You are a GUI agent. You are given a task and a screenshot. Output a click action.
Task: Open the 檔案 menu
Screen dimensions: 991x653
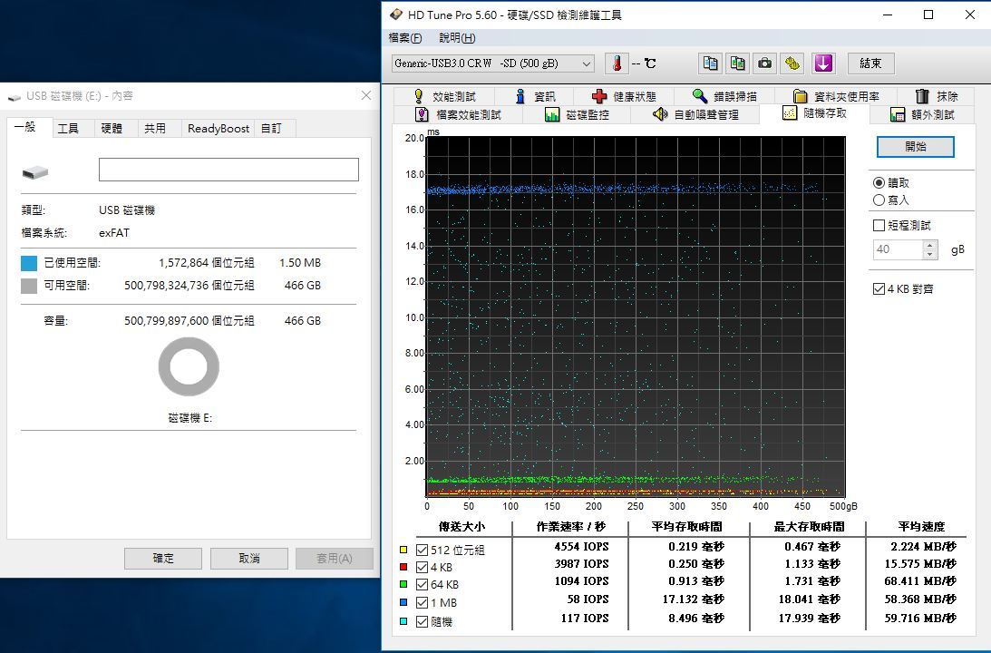pyautogui.click(x=405, y=38)
